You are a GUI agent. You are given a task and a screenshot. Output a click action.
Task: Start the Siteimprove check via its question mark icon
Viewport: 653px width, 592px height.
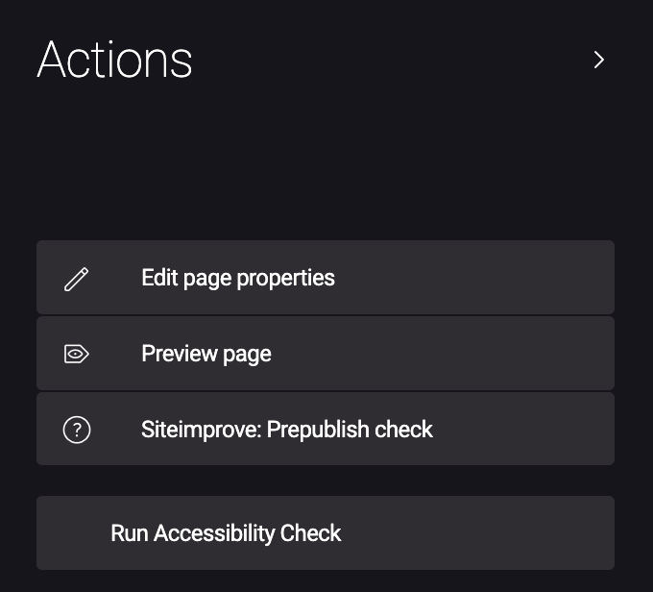click(x=77, y=430)
